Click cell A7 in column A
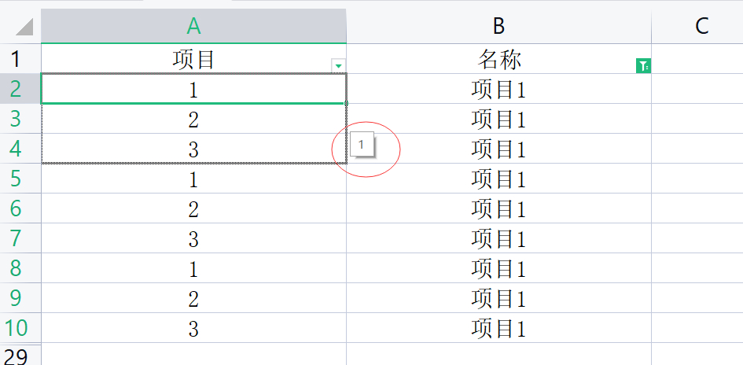Screen dimensions: 743x365 click(x=193, y=238)
